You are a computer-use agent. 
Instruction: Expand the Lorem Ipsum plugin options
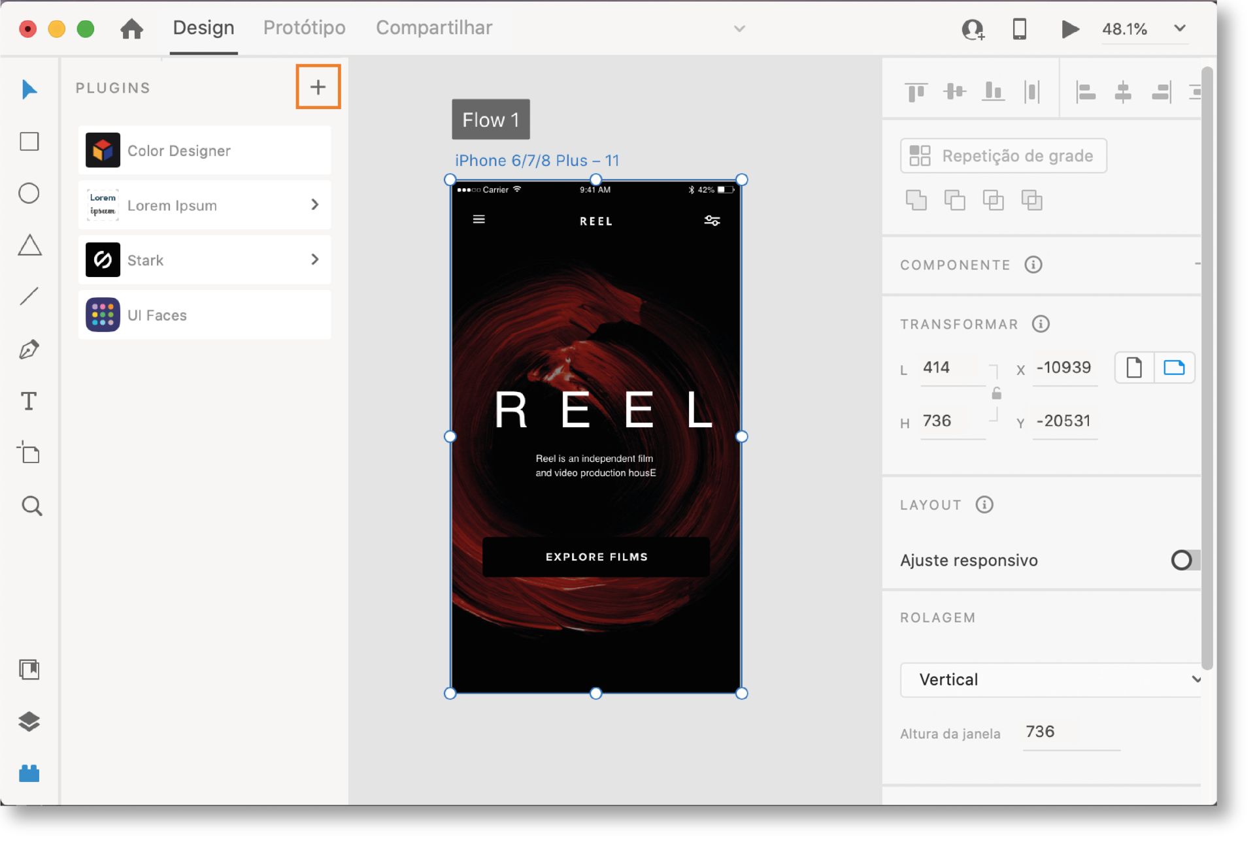(314, 204)
